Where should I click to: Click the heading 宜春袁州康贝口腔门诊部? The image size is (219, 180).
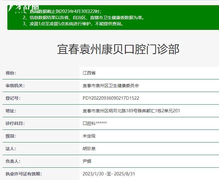click(x=118, y=49)
